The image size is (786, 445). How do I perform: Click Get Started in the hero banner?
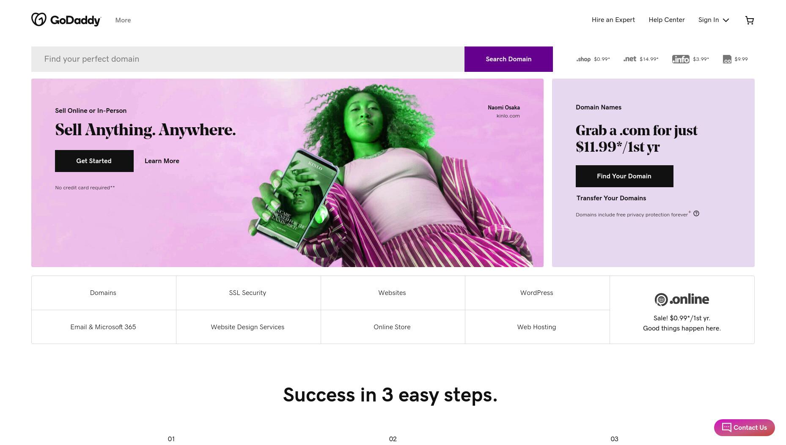tap(94, 161)
